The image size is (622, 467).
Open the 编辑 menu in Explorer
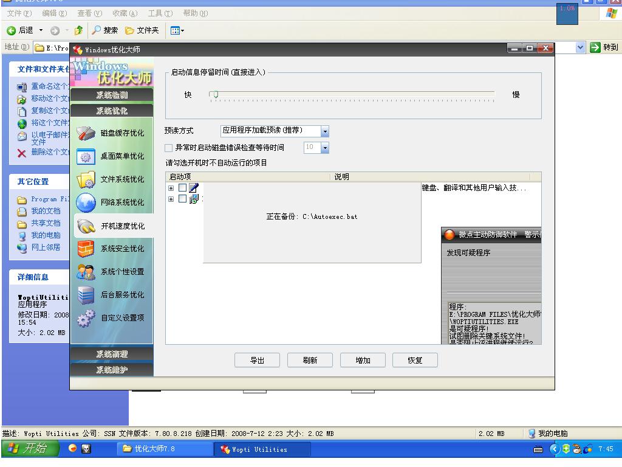[x=55, y=13]
